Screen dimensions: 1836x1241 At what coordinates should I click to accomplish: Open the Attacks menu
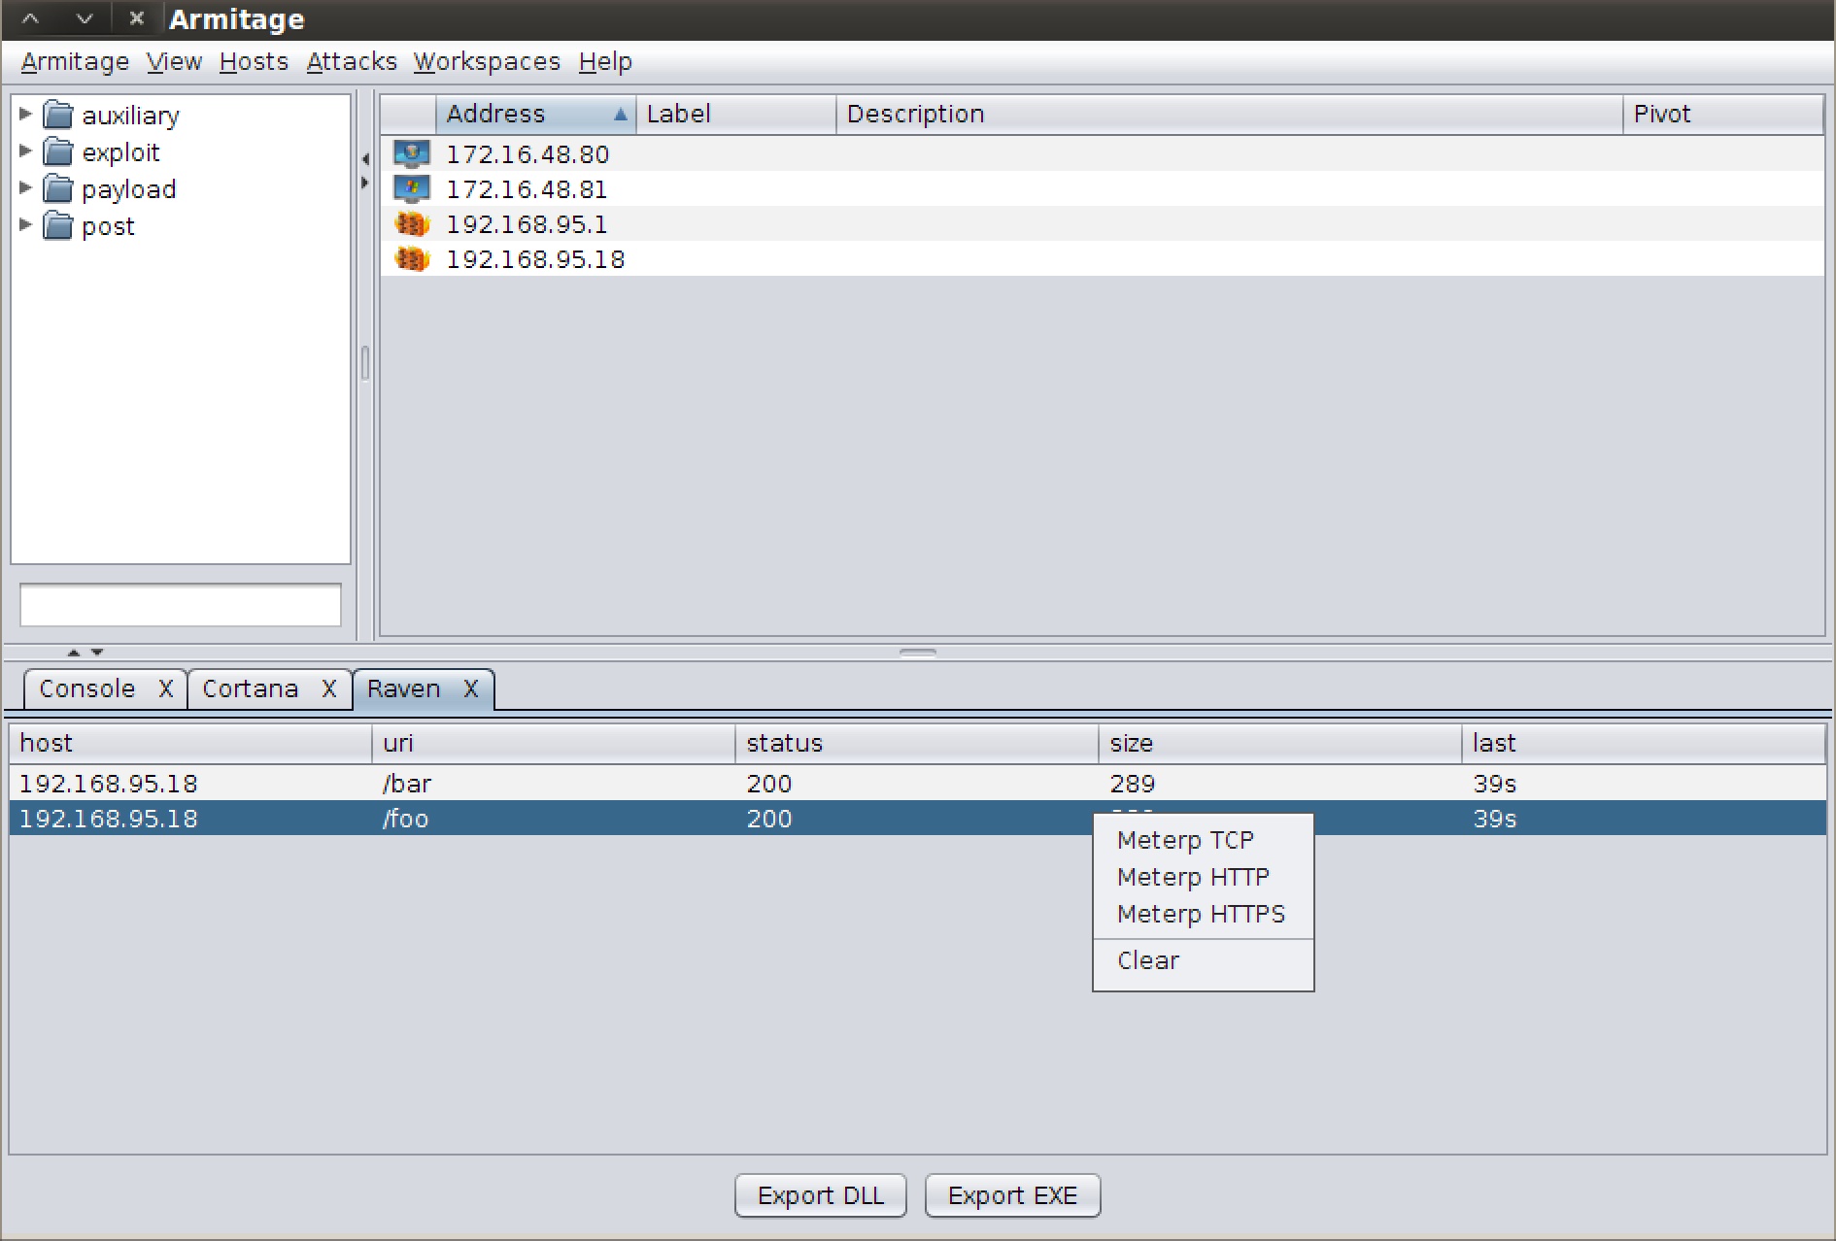(x=351, y=62)
